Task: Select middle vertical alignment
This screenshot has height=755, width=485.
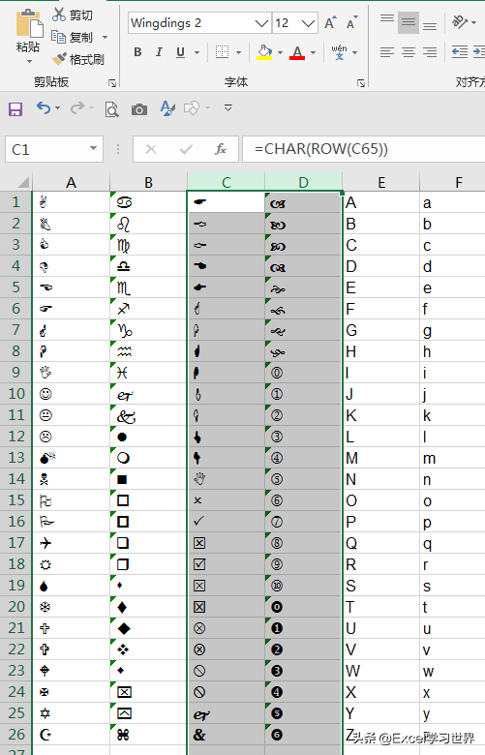Action: coord(408,21)
